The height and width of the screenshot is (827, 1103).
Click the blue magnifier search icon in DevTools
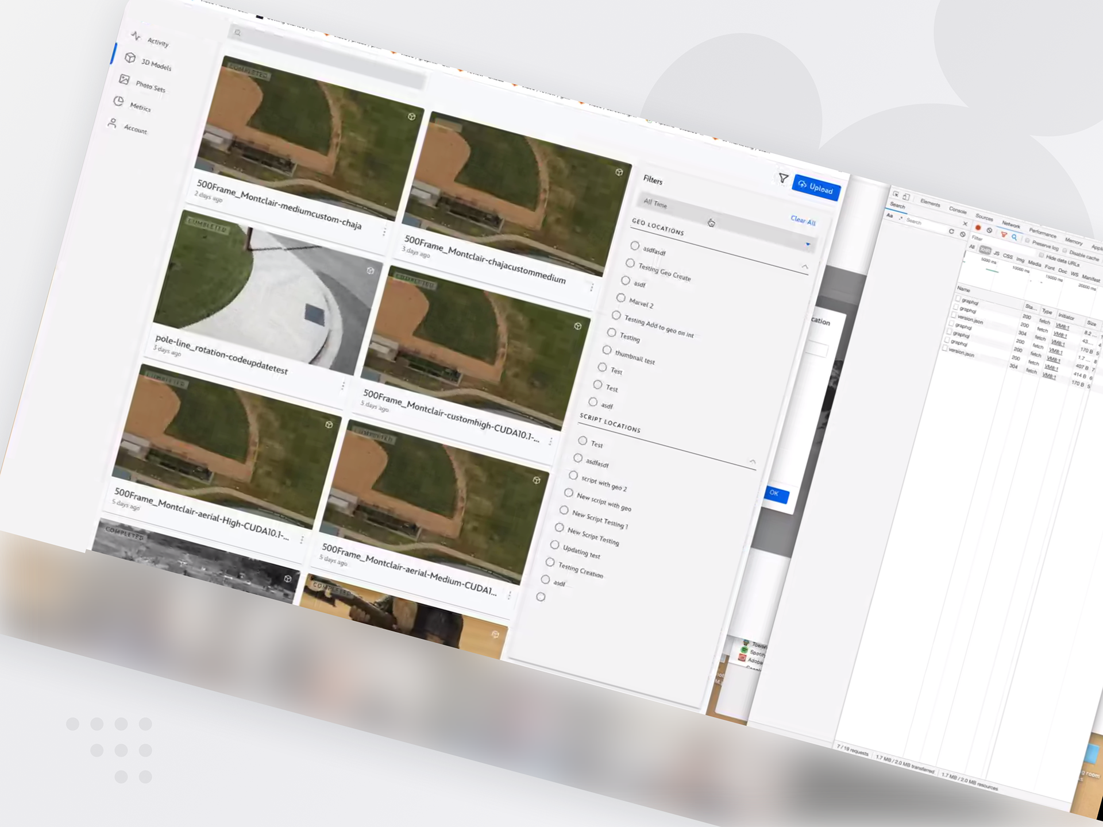[1015, 237]
